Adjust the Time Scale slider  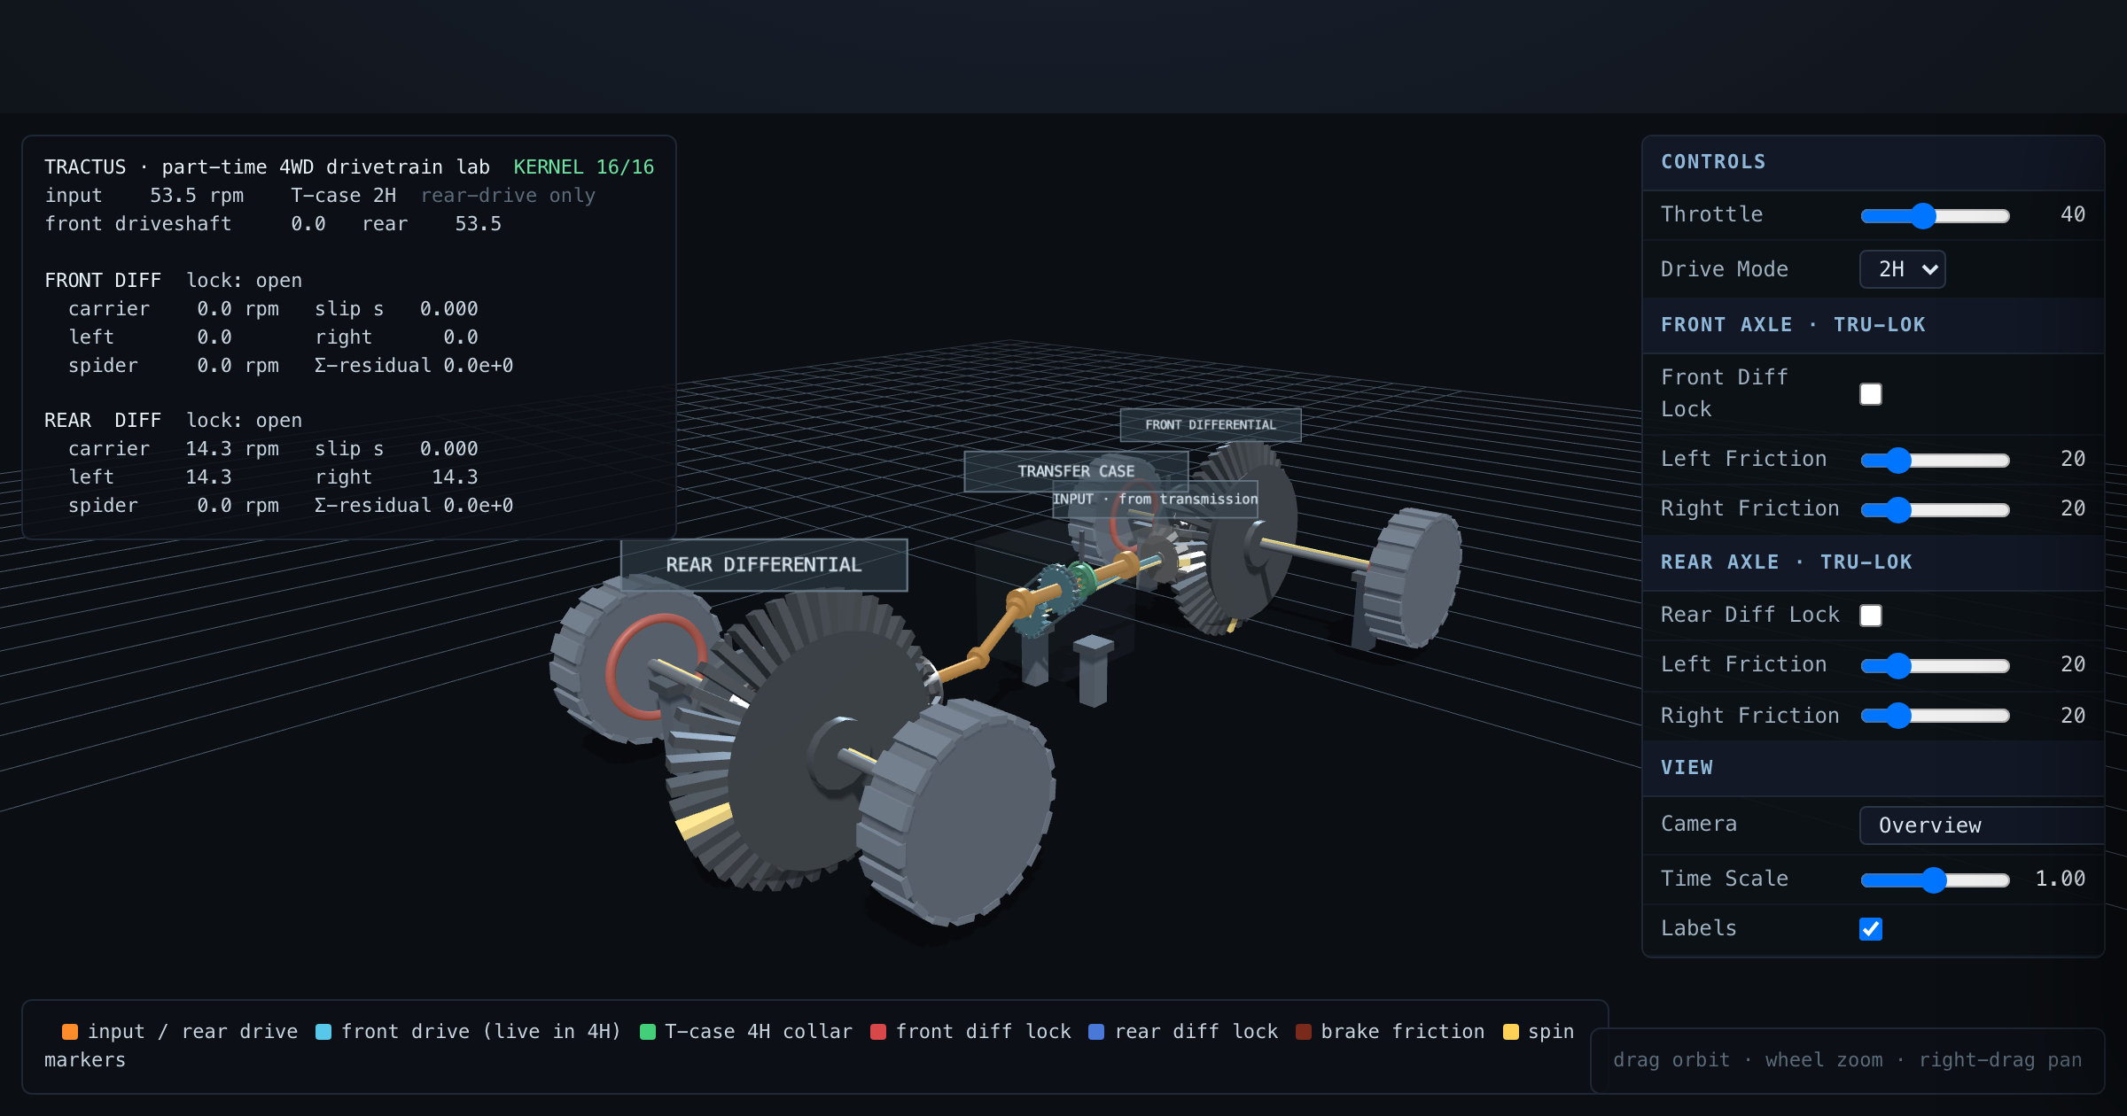point(1935,880)
